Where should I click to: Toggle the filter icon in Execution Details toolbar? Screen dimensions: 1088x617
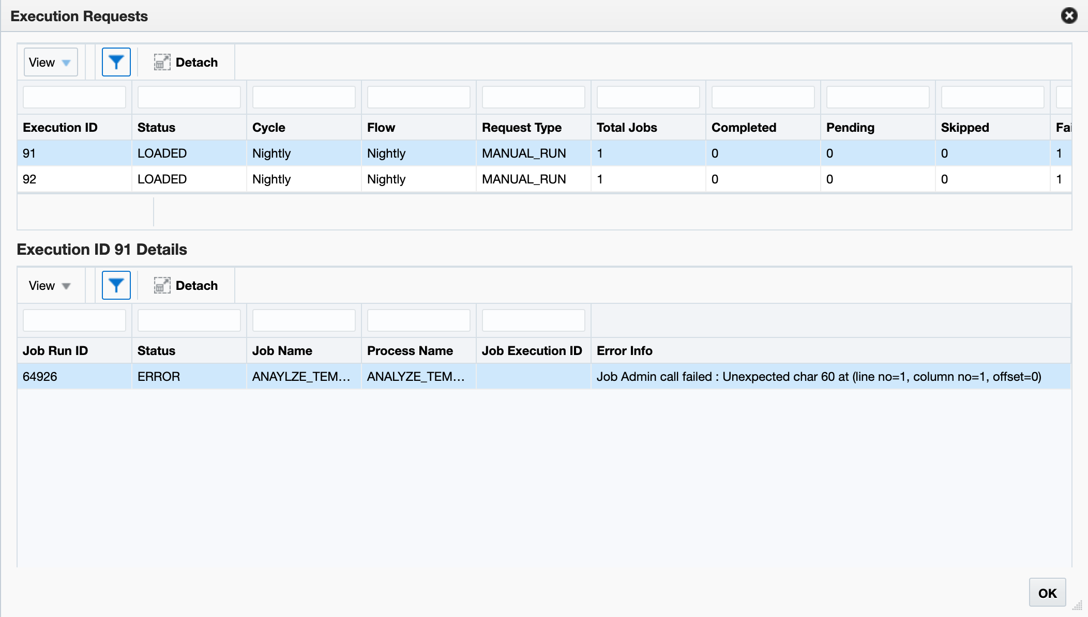[x=116, y=285]
